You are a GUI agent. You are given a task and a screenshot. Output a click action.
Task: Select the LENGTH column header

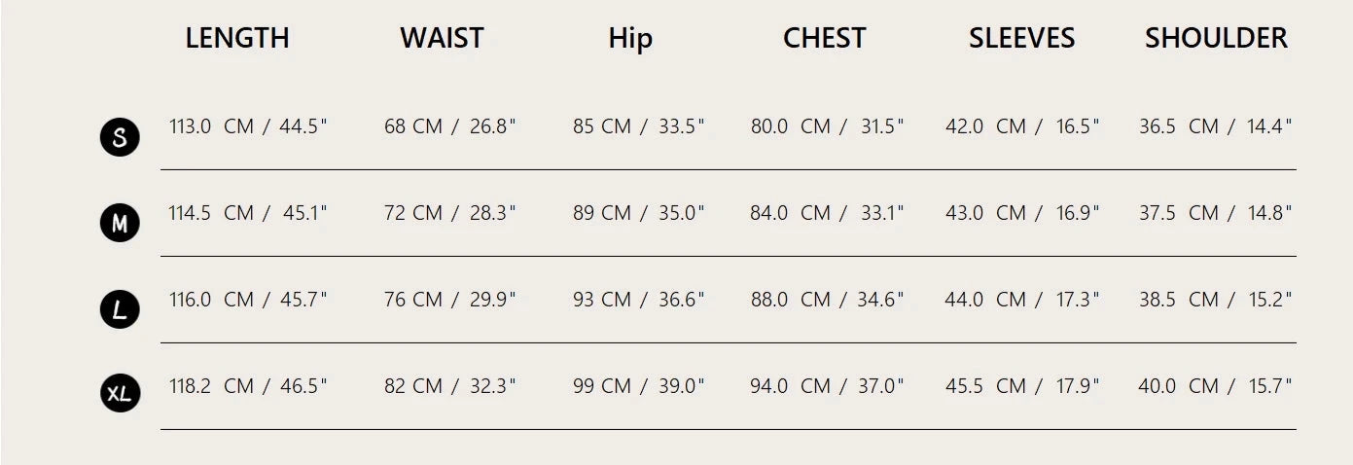tap(237, 38)
